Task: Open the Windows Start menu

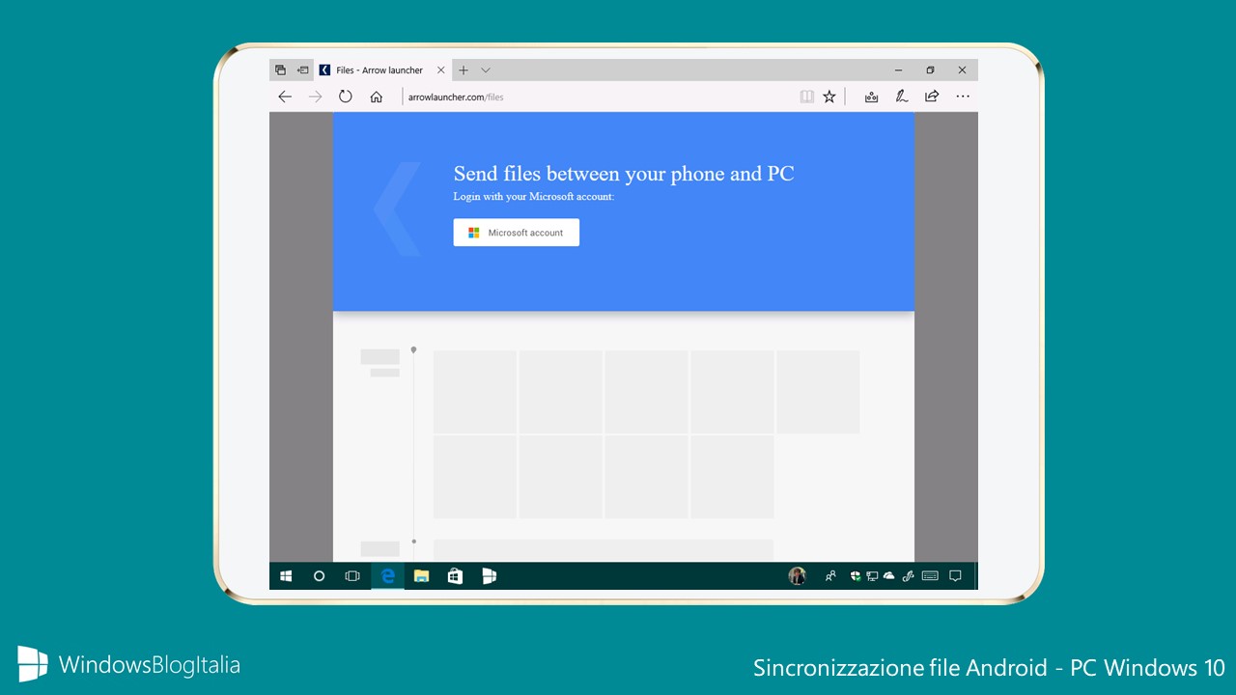Action: pos(286,576)
